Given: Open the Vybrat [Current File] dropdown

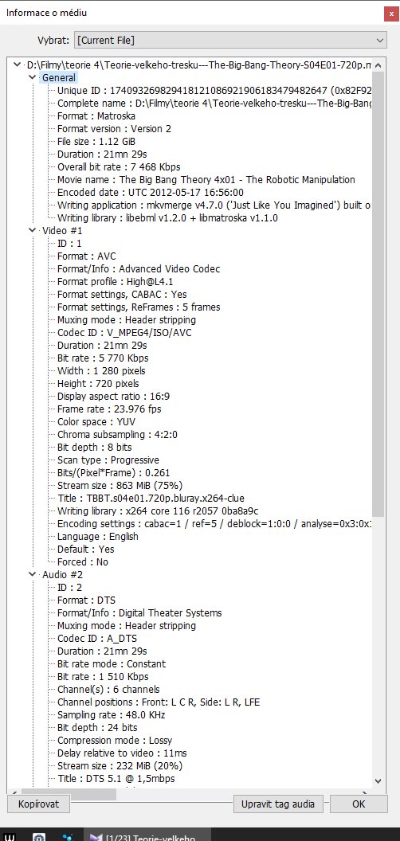Looking at the screenshot, I should tap(230, 41).
